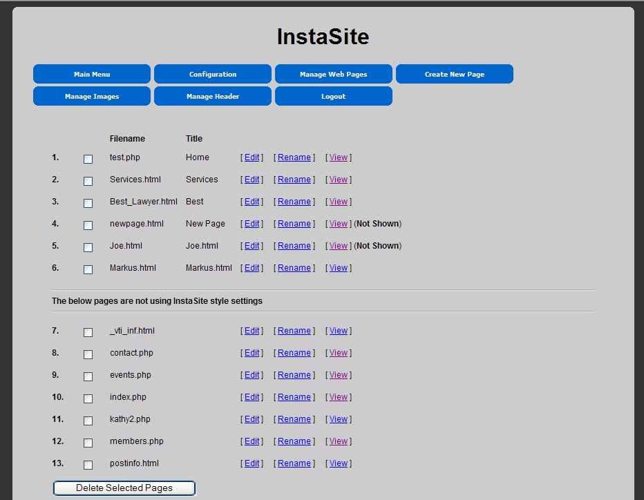Log out using the Logout button

pos(334,96)
